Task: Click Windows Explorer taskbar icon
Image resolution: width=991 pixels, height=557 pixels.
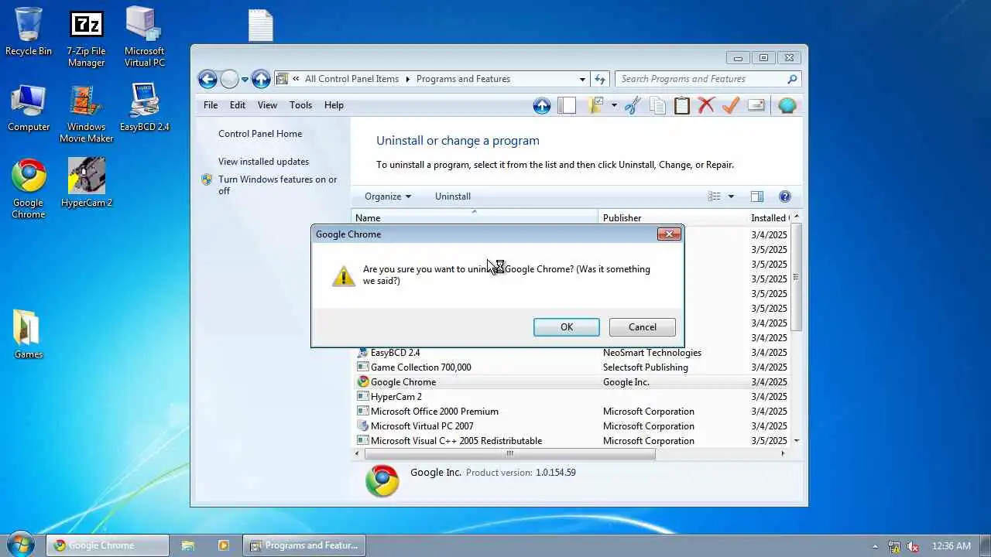Action: (x=188, y=545)
